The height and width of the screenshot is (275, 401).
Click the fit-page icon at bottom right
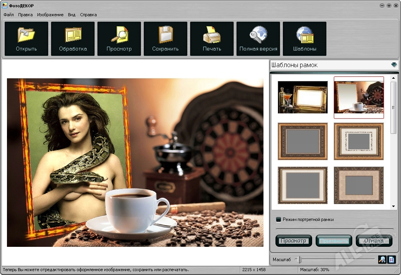click(391, 260)
